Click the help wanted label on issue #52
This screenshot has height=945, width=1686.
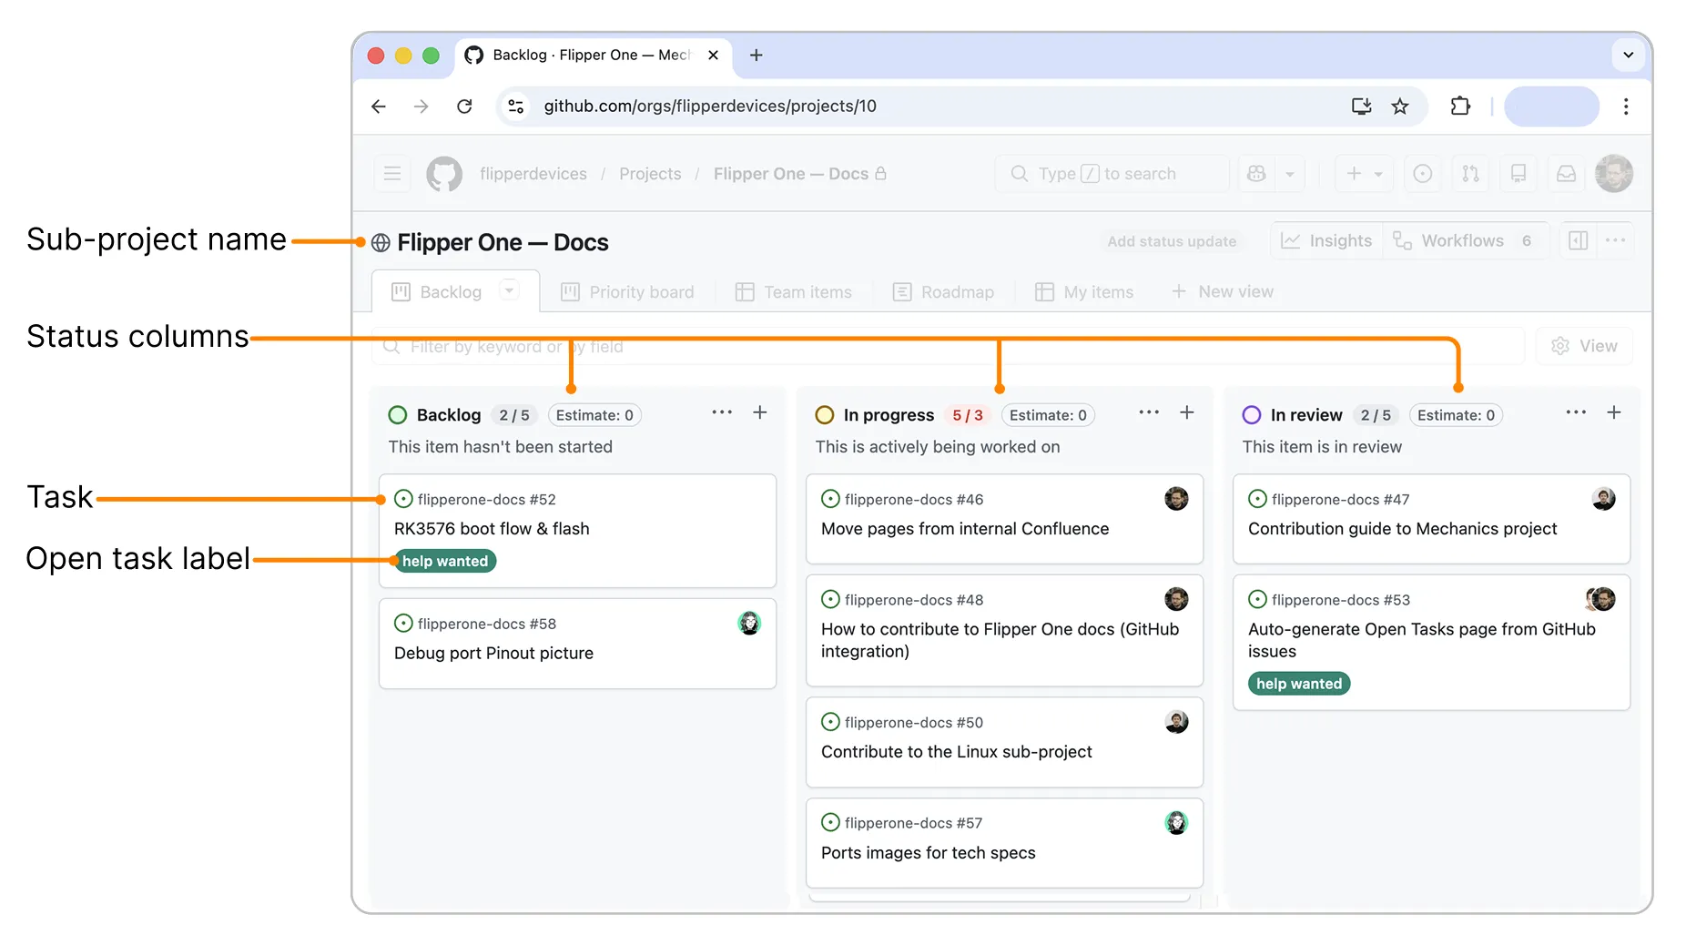coord(444,561)
